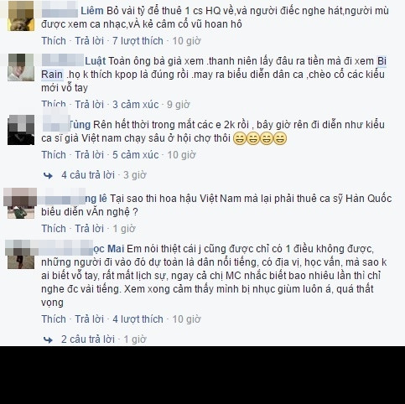View '5 cảm xúc' reactions on Tùng's comment

pyautogui.click(x=136, y=155)
